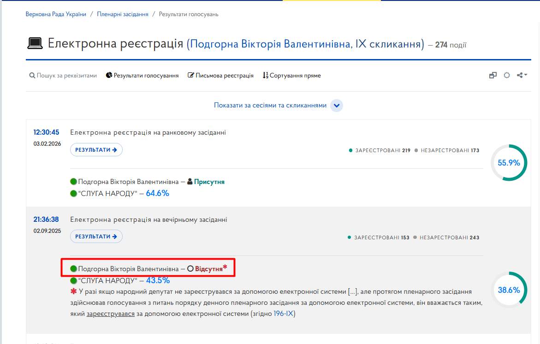
Task: Click the underlined word зареєструвався
Action: 111,314
